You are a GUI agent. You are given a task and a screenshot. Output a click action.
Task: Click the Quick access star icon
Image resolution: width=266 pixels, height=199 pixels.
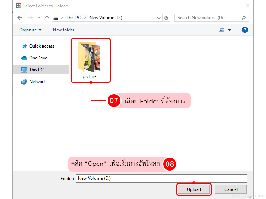tap(25, 46)
